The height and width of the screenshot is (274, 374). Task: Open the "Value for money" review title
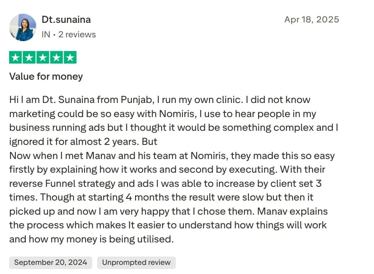(46, 76)
